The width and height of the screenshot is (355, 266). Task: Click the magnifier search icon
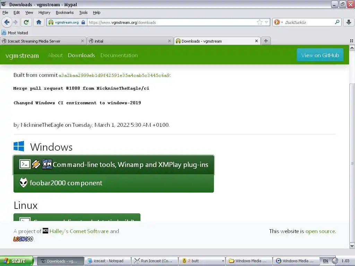click(337, 22)
